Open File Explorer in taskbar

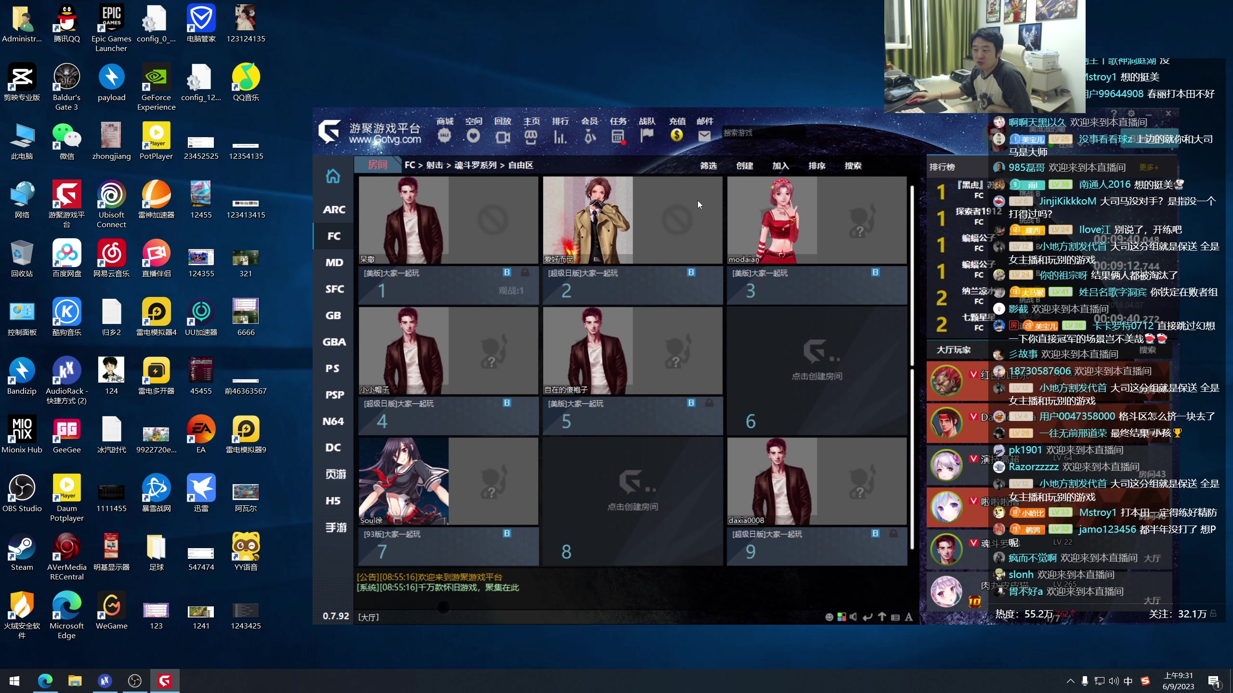75,680
